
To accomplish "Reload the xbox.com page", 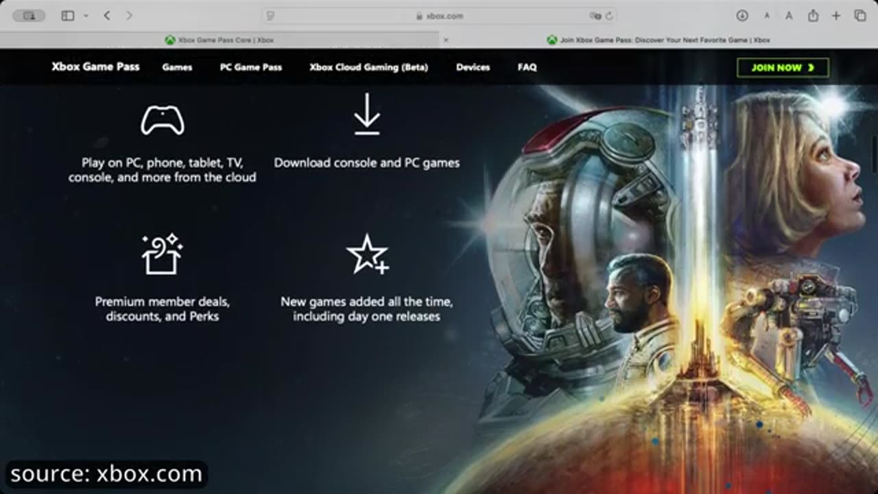I will click(x=608, y=16).
